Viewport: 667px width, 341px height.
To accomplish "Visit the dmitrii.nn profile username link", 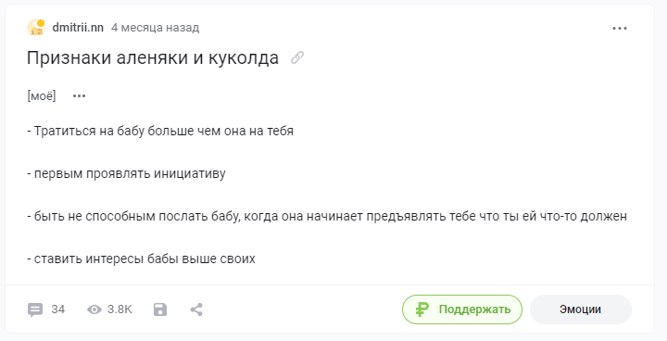I will tap(78, 28).
